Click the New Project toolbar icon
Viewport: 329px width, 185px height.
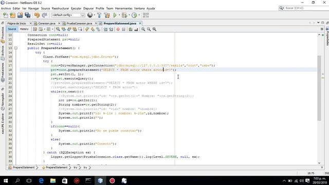coord(13,15)
